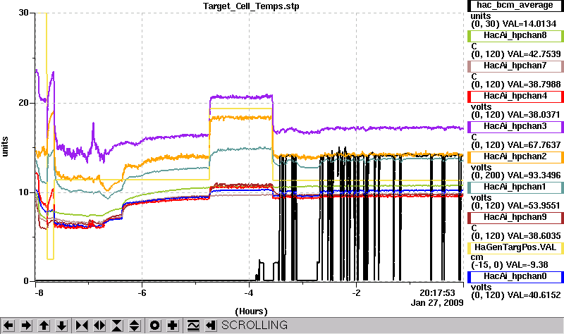Click the x-axis tick label -8
This screenshot has width=564, height=334.
[39, 293]
